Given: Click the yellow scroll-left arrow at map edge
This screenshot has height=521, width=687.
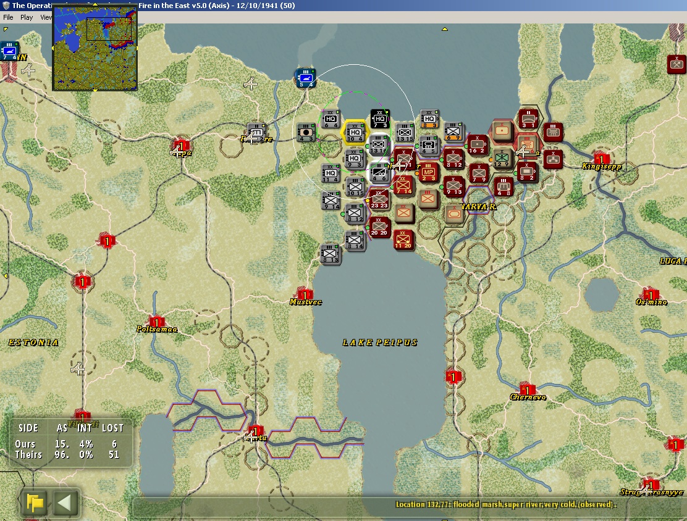Looking at the screenshot, I should tap(6, 277).
